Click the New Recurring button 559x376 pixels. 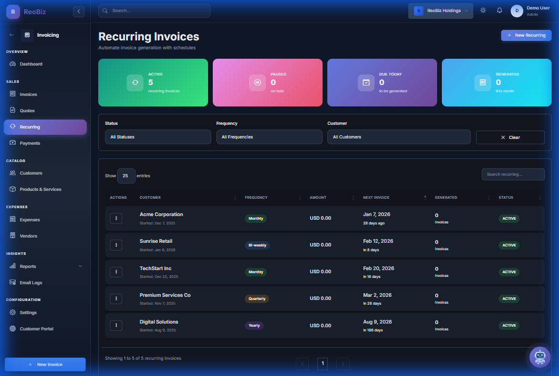tap(526, 35)
